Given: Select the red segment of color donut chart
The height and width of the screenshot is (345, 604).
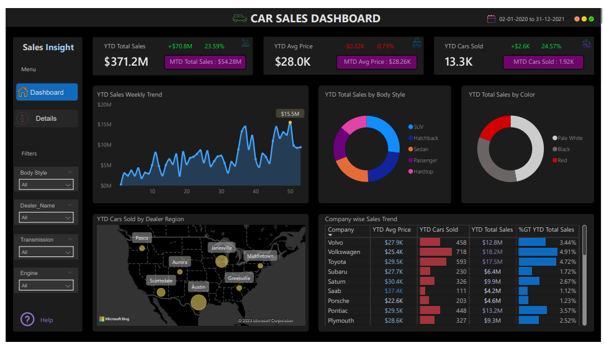Looking at the screenshot, I should 493,127.
